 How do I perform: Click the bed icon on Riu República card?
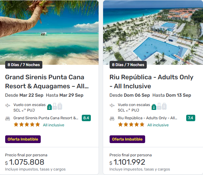[x=112, y=118]
